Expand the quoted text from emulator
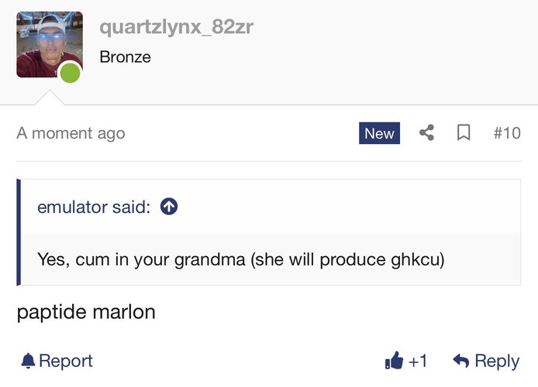The height and width of the screenshot is (387, 538). click(x=241, y=259)
